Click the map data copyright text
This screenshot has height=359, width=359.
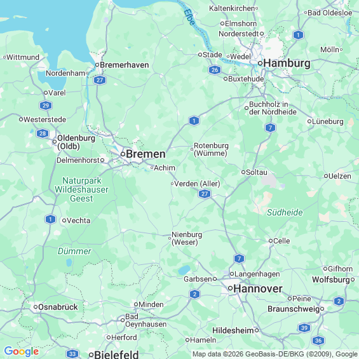[275, 354]
